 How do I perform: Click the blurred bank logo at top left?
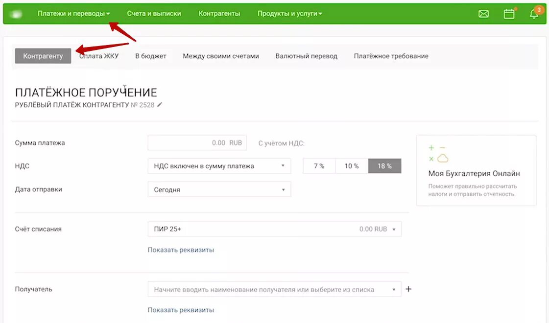(x=16, y=14)
